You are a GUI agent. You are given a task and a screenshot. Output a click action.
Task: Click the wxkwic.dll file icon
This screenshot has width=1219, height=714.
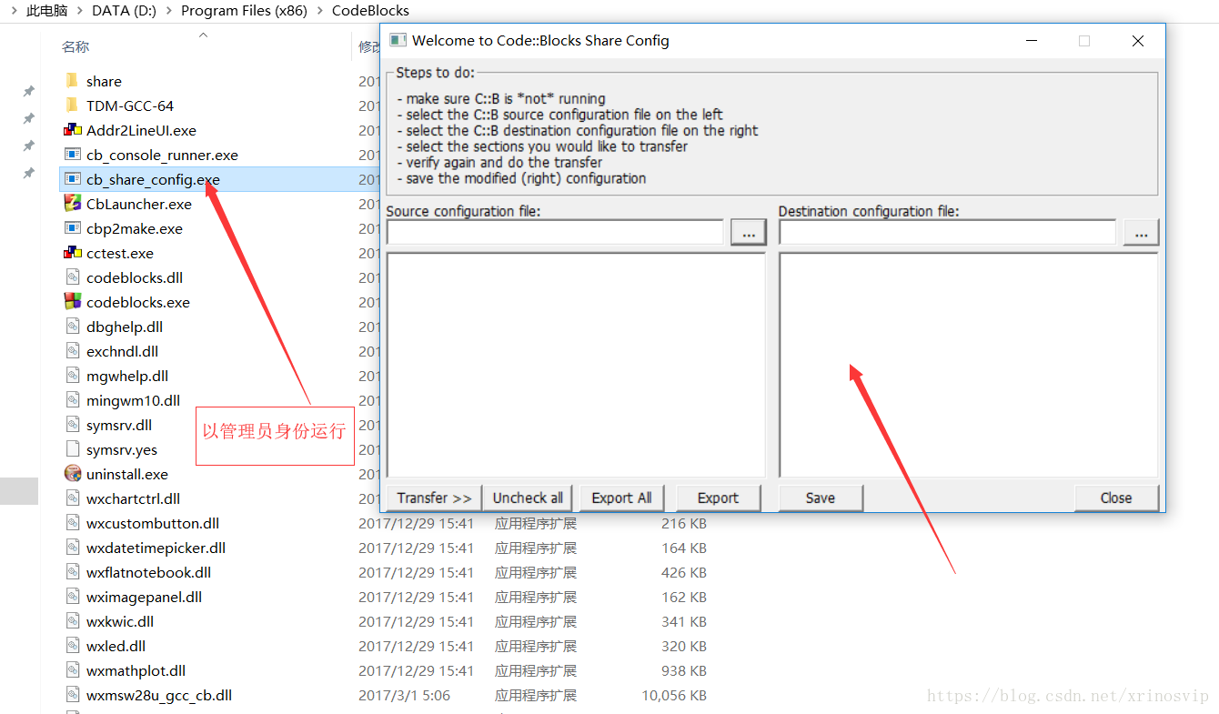tap(73, 621)
